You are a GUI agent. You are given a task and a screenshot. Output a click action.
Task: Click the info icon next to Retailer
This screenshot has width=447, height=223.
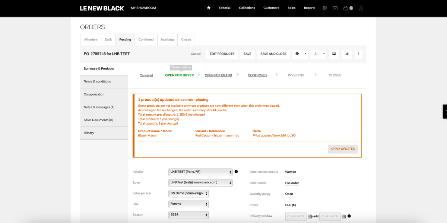[x=236, y=172]
